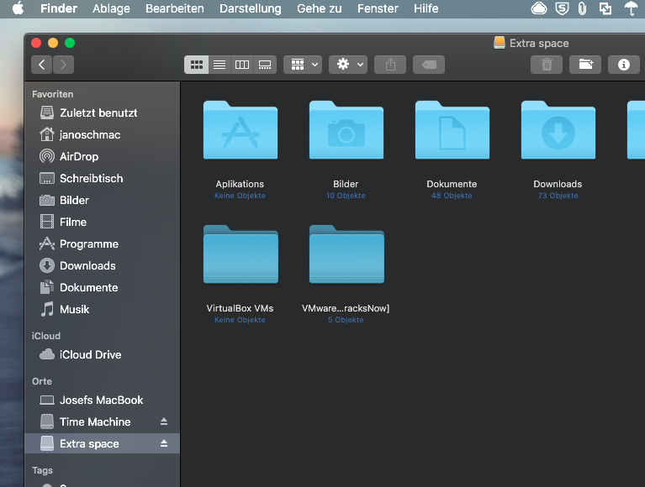
Task: Open the Get Info toolbar button
Action: (x=624, y=65)
